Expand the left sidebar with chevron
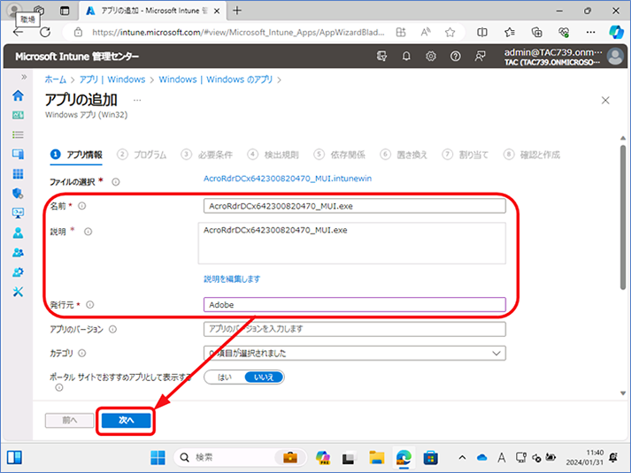Screen dimensions: 631x473 24,77
